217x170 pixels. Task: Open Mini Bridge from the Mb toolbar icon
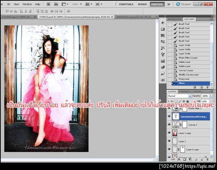56,4
